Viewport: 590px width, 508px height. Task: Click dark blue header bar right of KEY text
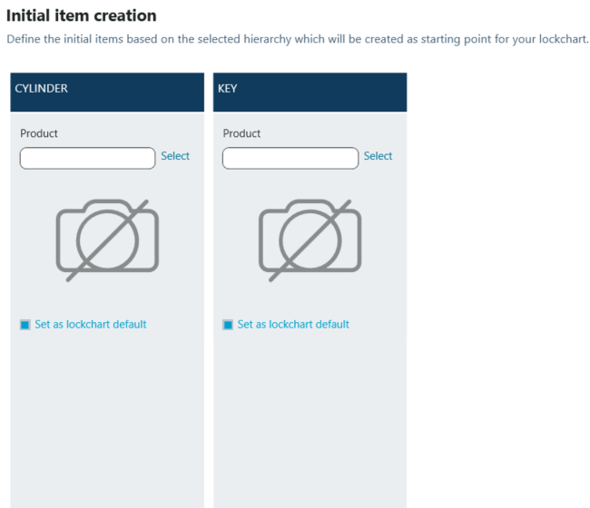(x=327, y=92)
